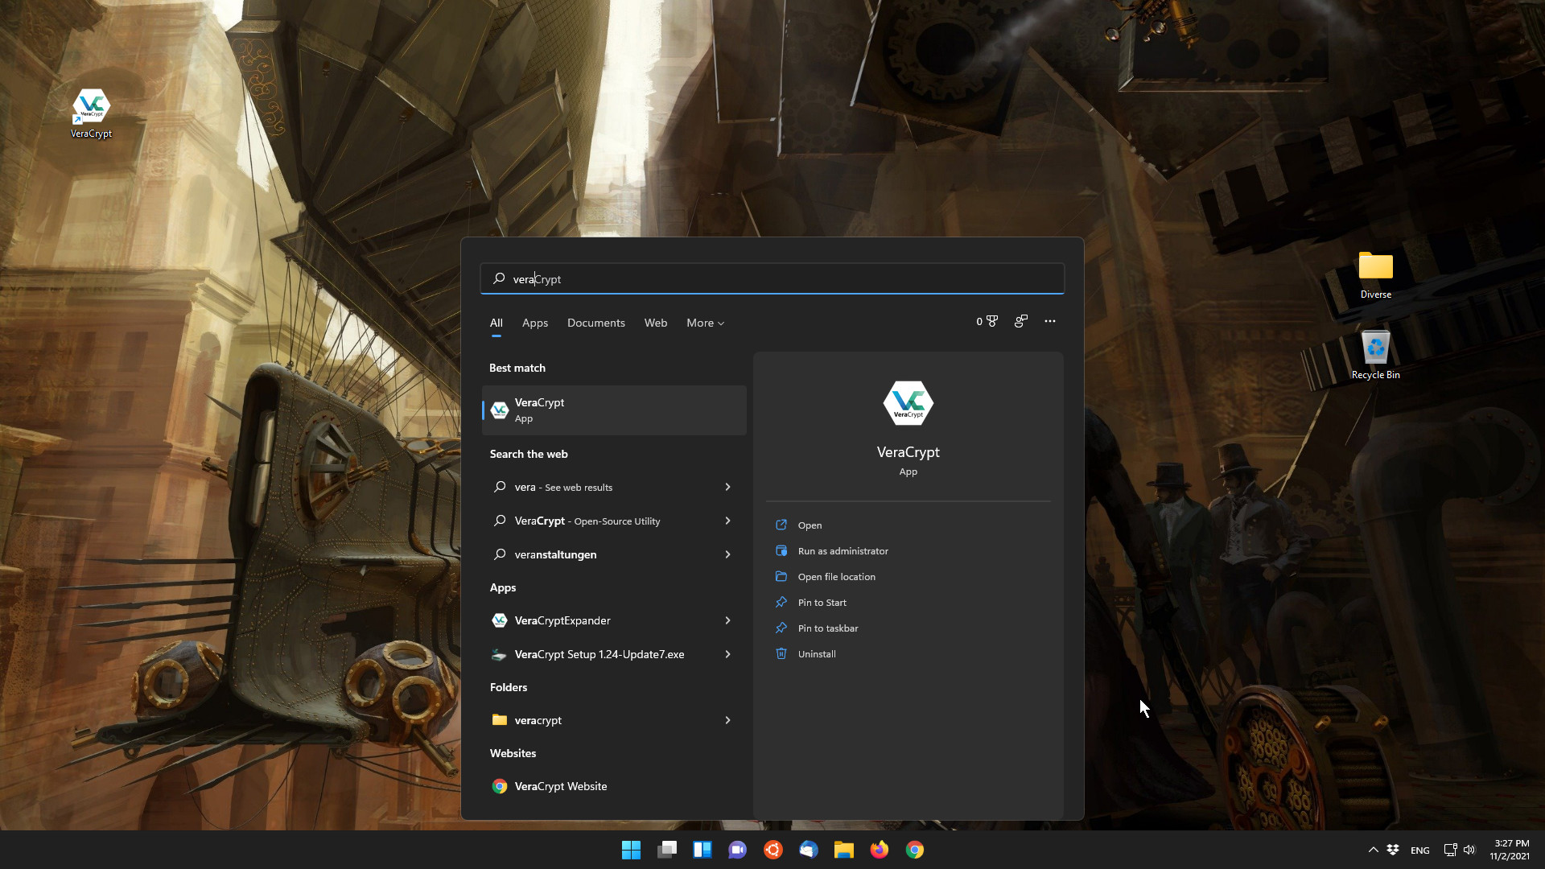Screen dimensions: 1545x869
Task: Click the Dropbox tray icon
Action: tap(1393, 850)
